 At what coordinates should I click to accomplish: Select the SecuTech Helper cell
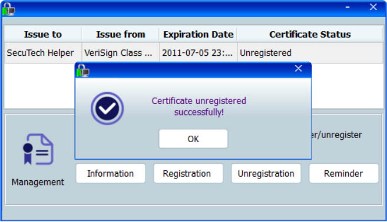43,53
